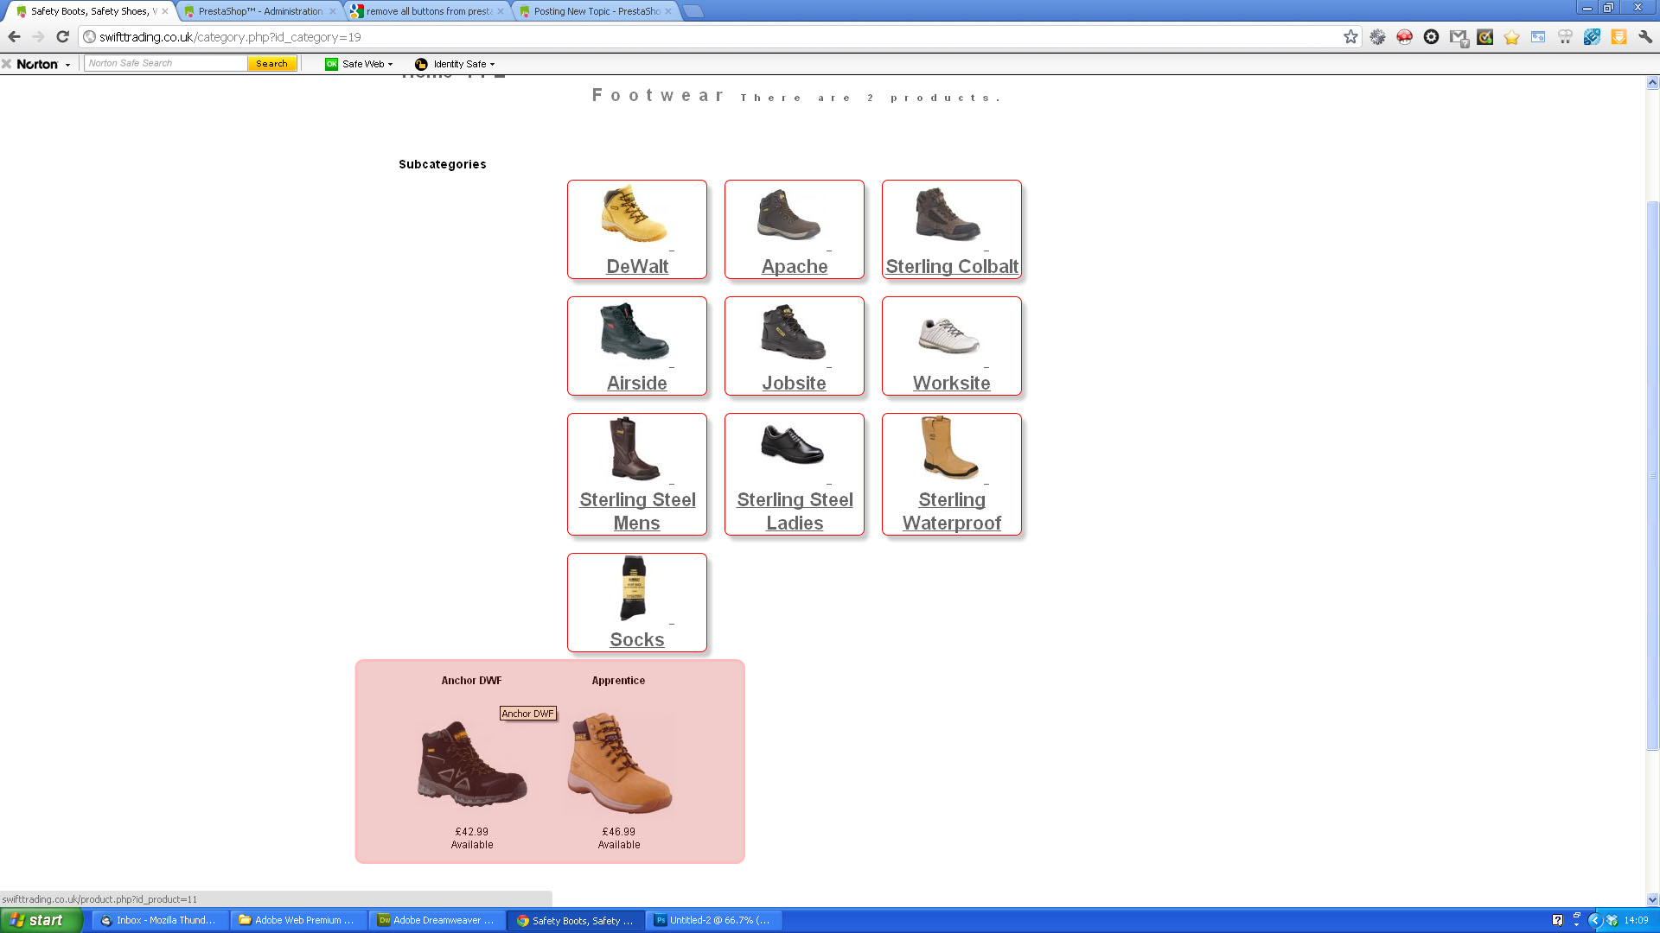This screenshot has width=1660, height=933.
Task: Open the Chrome wrench menu
Action: tap(1645, 37)
